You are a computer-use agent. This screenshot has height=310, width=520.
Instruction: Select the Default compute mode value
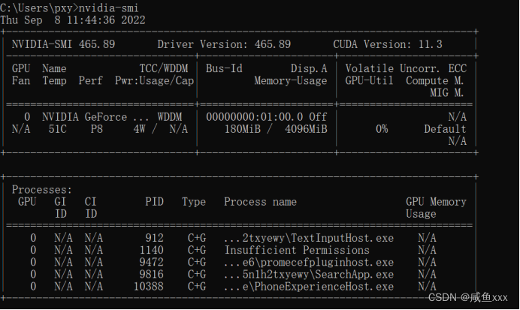point(445,129)
